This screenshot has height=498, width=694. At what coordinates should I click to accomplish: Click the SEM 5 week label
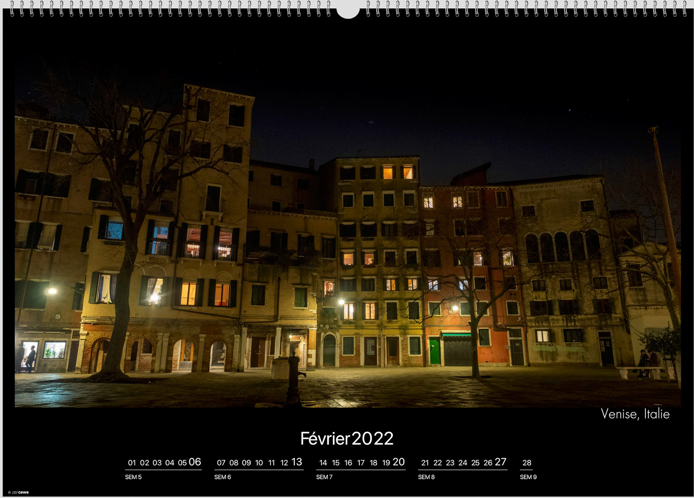(133, 477)
